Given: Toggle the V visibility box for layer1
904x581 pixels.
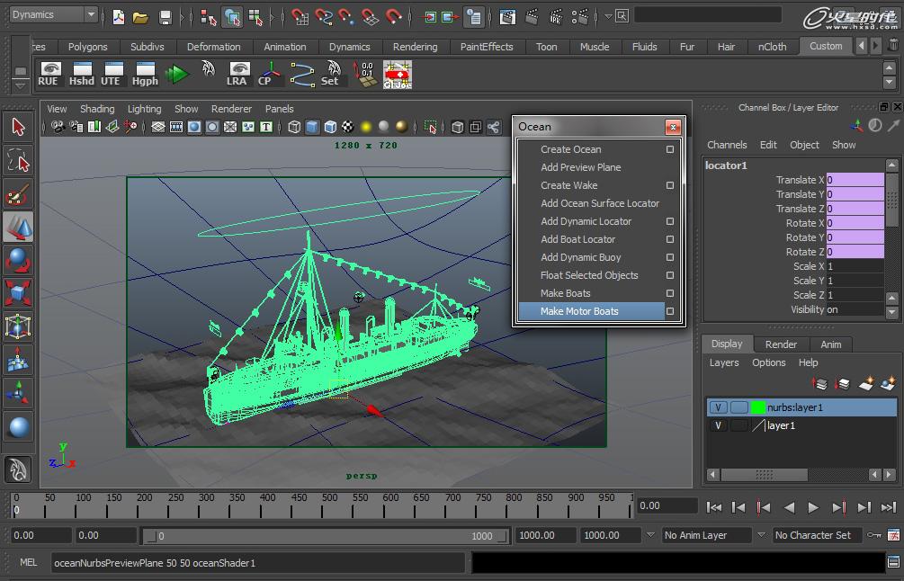Looking at the screenshot, I should click(x=718, y=425).
